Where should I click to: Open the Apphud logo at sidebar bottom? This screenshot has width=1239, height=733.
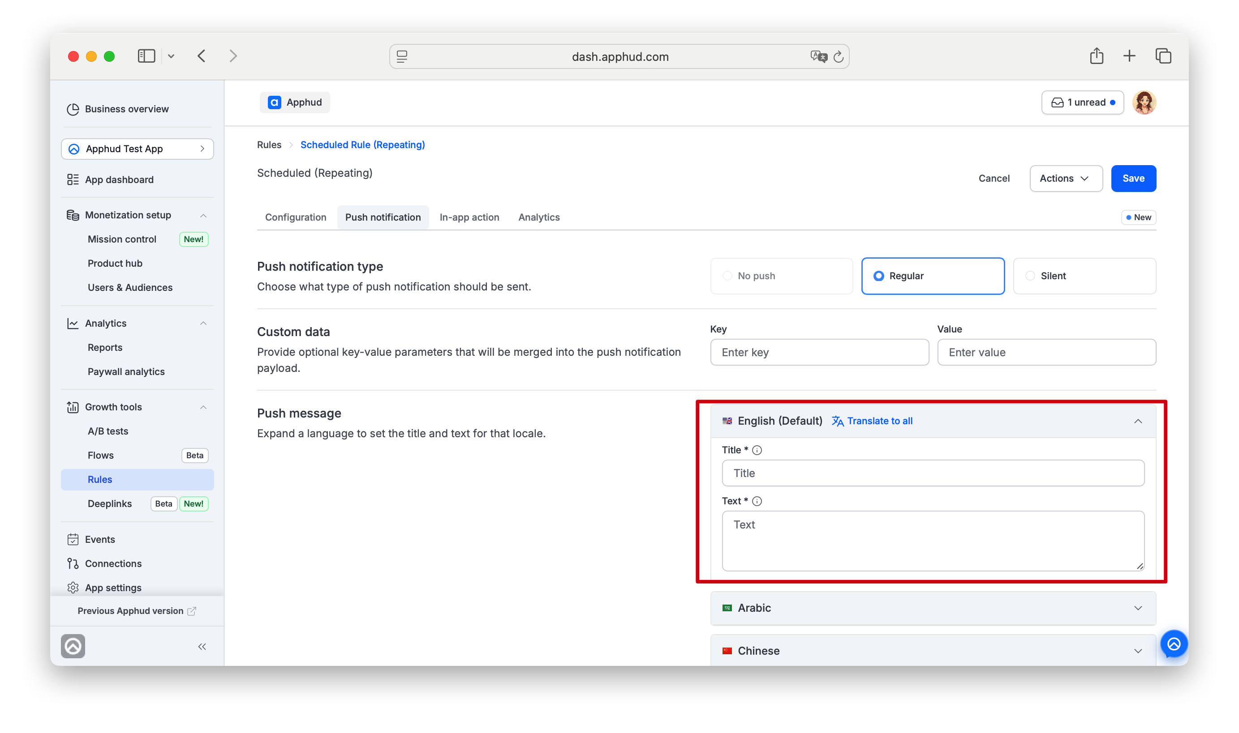point(73,646)
